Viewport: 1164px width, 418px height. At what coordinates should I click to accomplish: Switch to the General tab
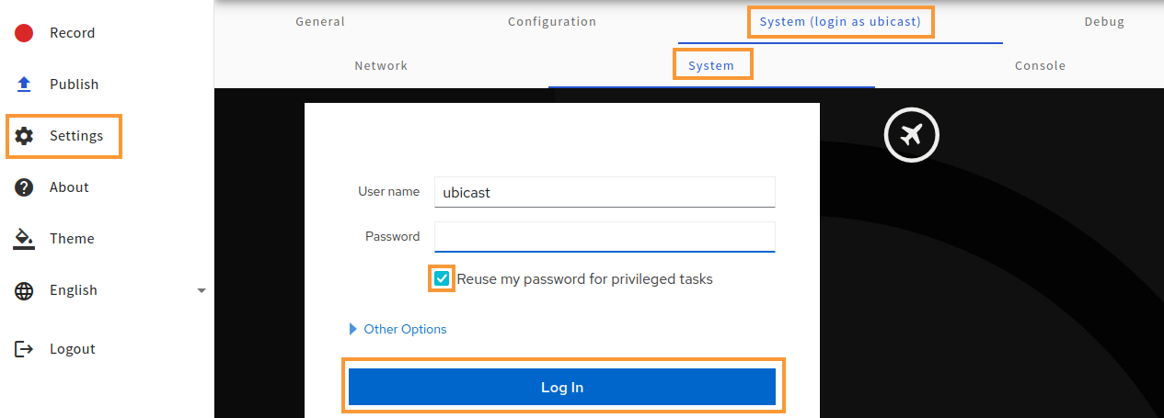[x=320, y=21]
